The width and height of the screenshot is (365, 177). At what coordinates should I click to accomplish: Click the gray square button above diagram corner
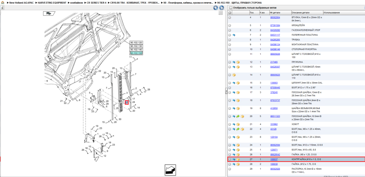tap(220, 13)
